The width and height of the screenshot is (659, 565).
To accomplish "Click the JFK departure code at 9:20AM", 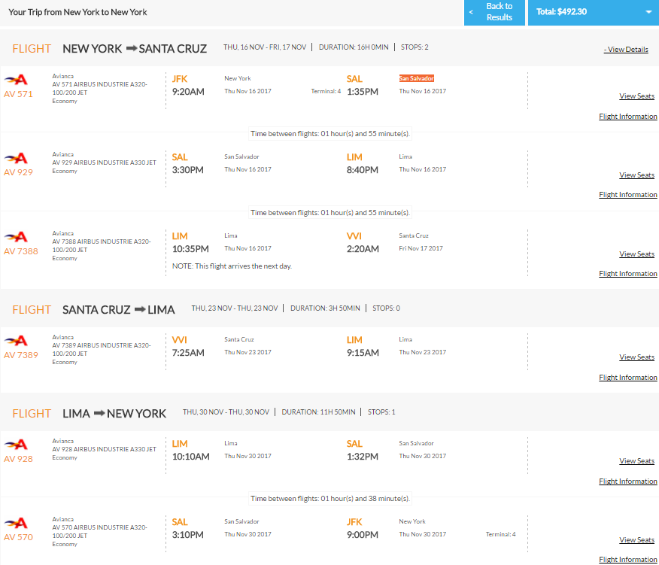I will tap(180, 79).
